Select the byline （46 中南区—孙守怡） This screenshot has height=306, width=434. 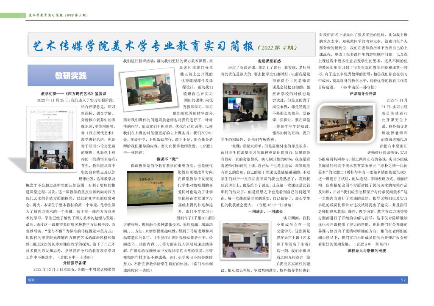click(358, 87)
